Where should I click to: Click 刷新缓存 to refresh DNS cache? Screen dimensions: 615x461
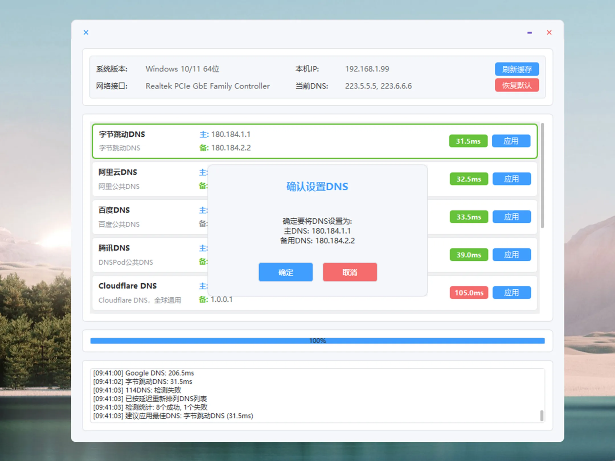pyautogui.click(x=517, y=69)
